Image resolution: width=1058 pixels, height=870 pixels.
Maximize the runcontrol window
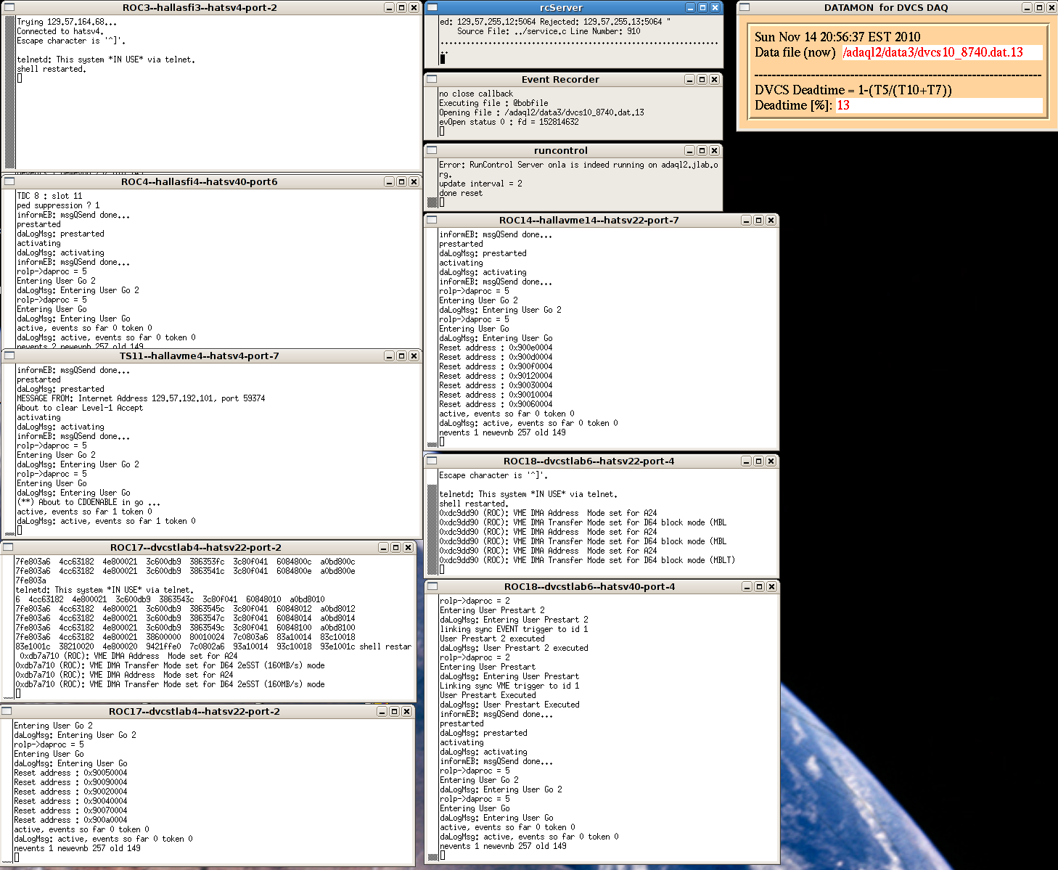click(x=702, y=150)
